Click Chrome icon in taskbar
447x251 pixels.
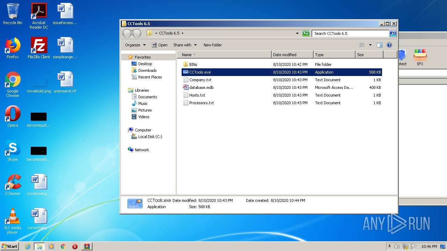[63, 246]
